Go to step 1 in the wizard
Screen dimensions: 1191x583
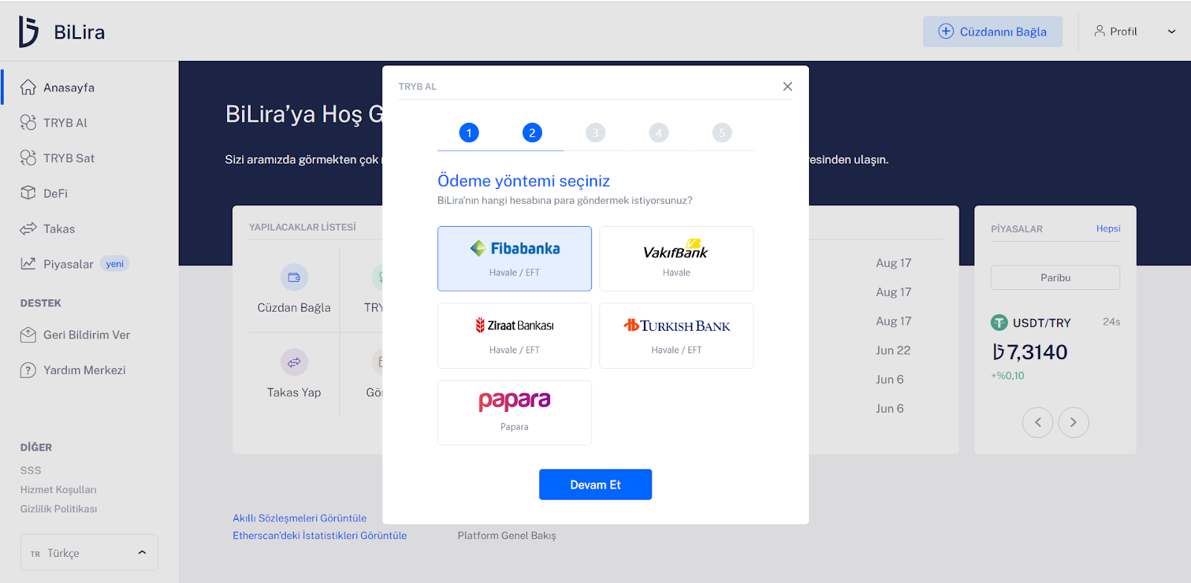[x=469, y=133]
